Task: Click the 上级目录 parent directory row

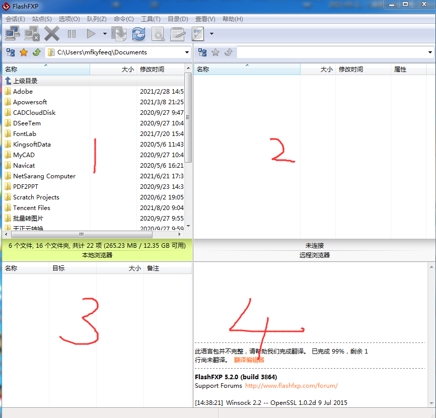Action: [x=93, y=81]
